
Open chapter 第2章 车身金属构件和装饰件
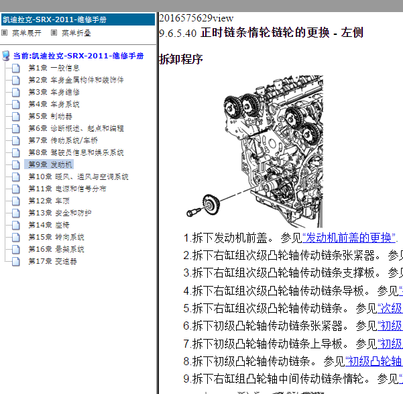pos(76,80)
